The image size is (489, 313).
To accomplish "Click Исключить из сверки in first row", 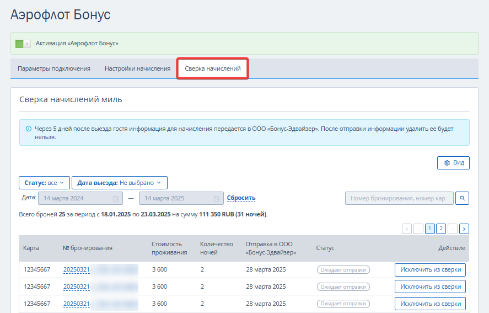I will point(431,270).
